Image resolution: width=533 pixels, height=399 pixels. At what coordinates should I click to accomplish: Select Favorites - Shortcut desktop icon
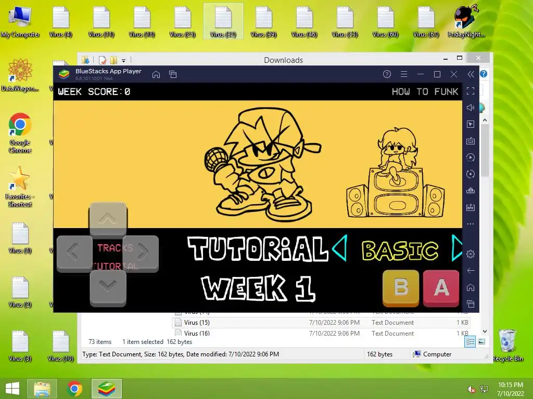(20, 187)
